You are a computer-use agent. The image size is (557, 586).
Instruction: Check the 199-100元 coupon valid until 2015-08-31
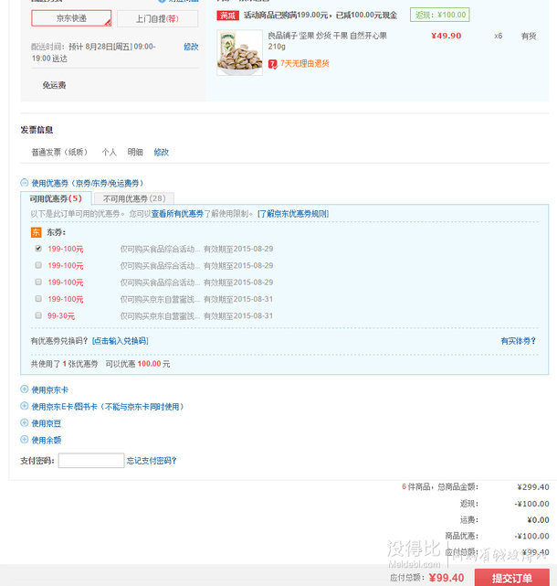point(38,299)
